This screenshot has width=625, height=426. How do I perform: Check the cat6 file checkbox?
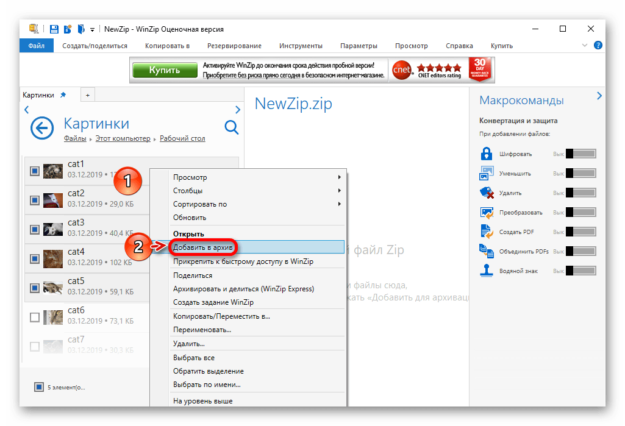[35, 317]
